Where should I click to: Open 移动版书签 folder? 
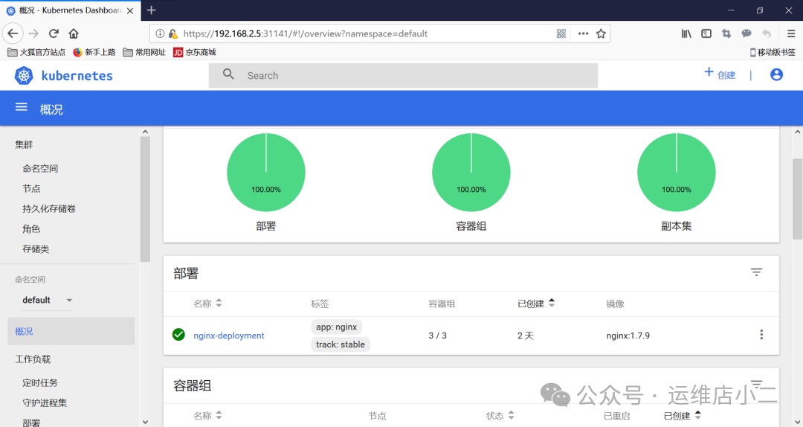tap(773, 52)
